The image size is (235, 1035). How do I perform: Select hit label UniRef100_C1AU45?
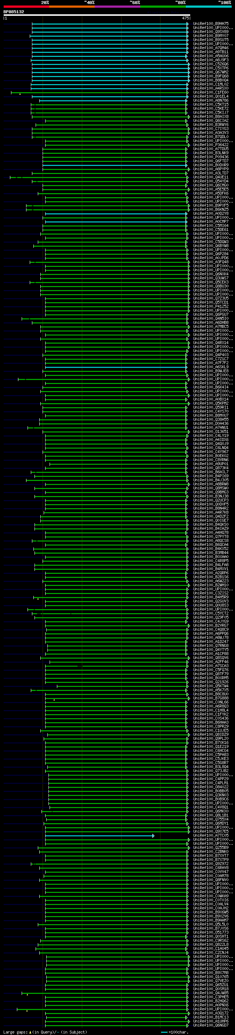pos(211,949)
